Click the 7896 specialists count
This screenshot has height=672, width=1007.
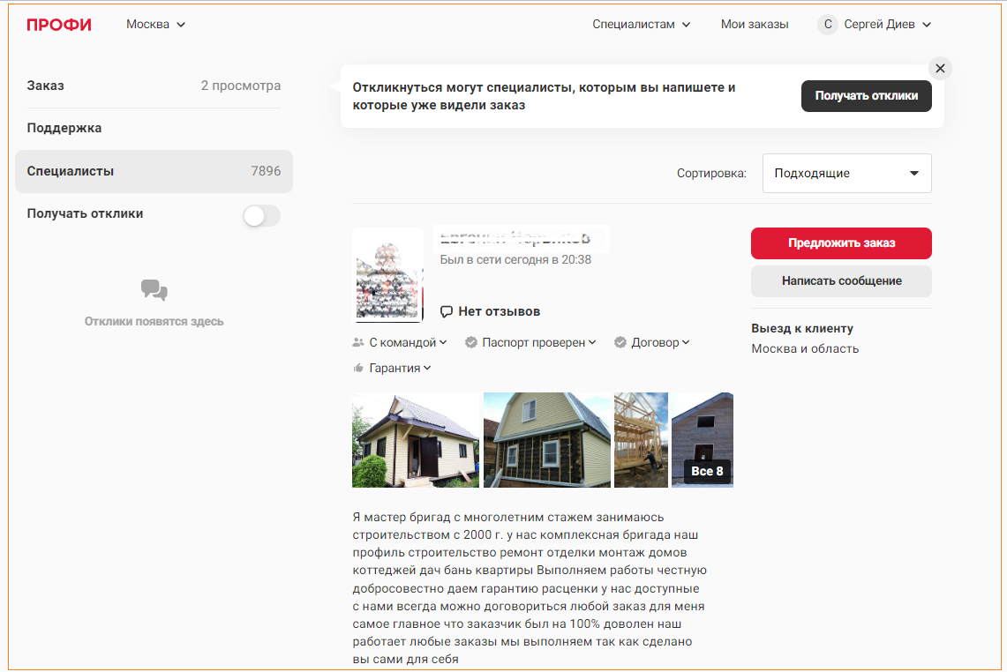[x=266, y=171]
